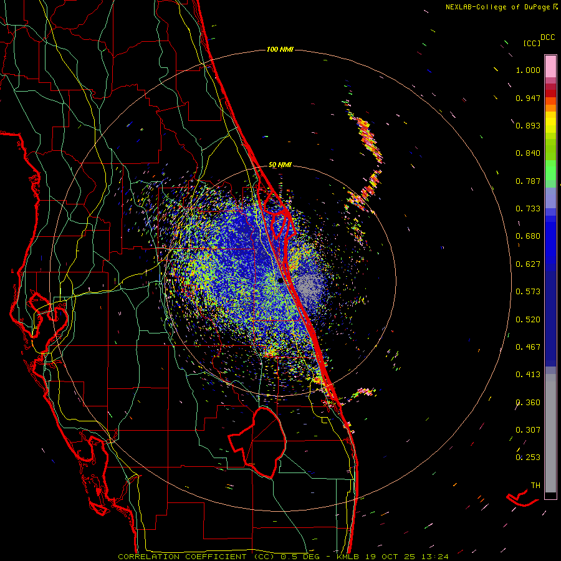Click the 50 NMI range ring label
561x561 pixels.
tap(280, 165)
